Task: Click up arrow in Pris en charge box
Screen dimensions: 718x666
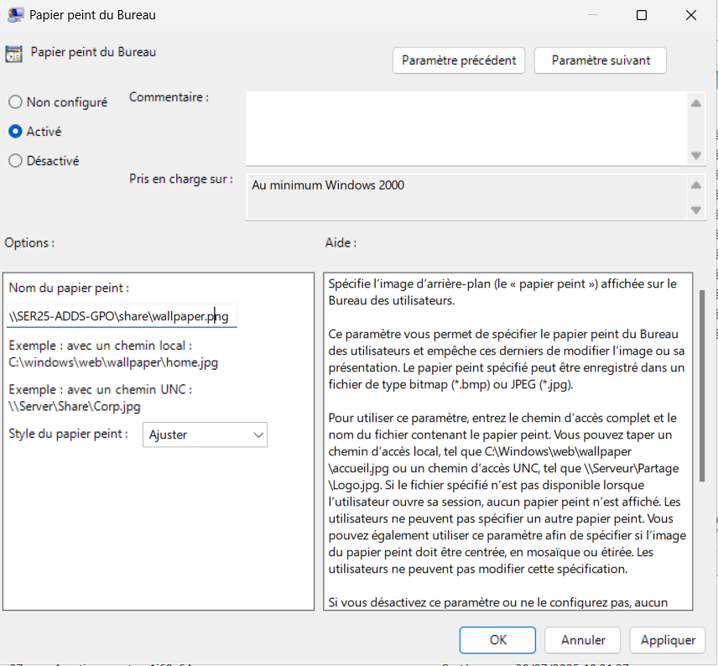Action: click(x=695, y=185)
